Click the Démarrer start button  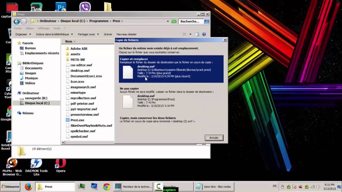click(10, 187)
